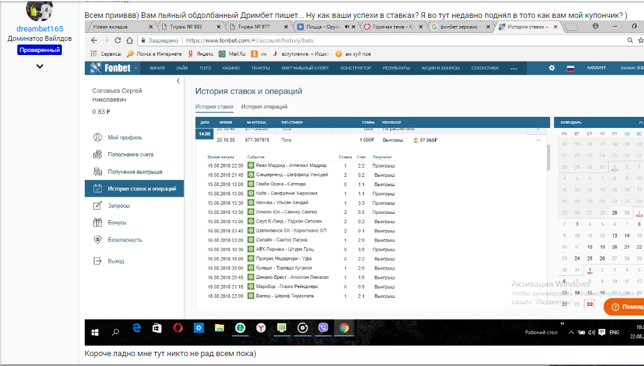The height and width of the screenshot is (366, 644).
Task: Open Fonbet settings gear
Action: [x=552, y=68]
